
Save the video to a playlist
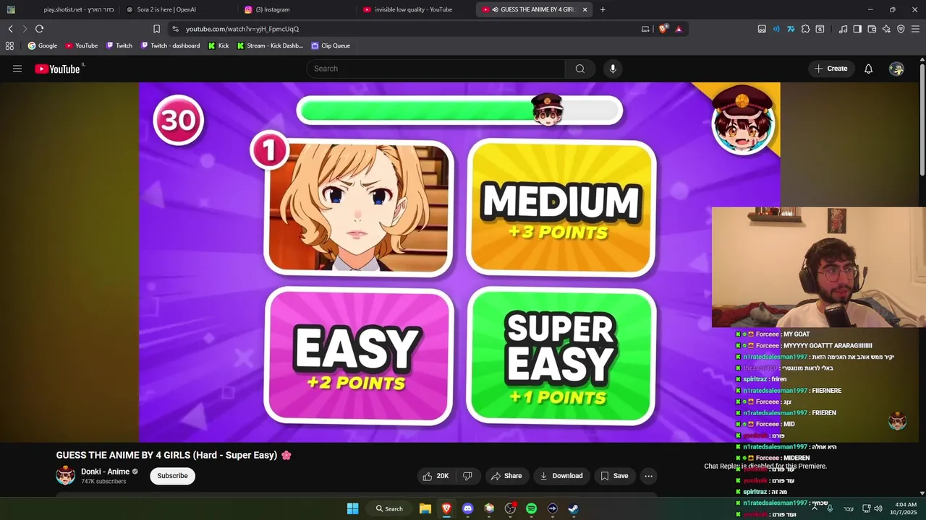pyautogui.click(x=613, y=476)
